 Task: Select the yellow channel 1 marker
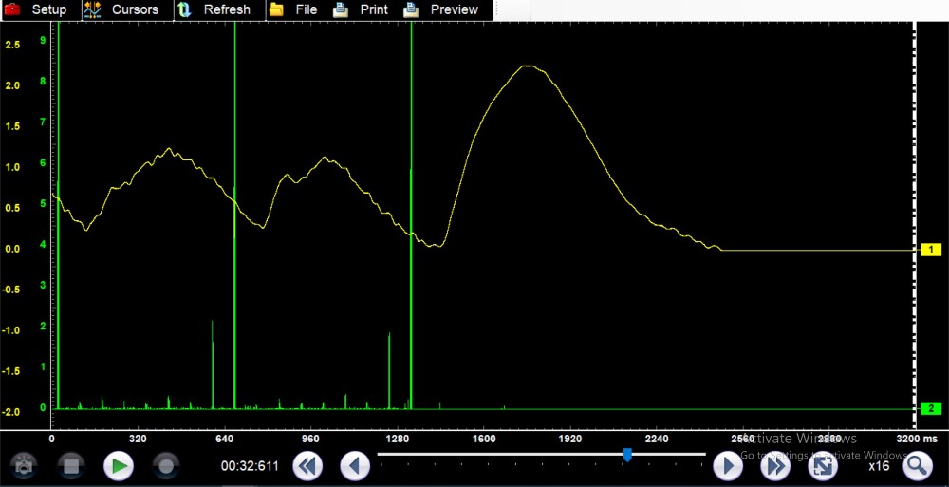(930, 250)
